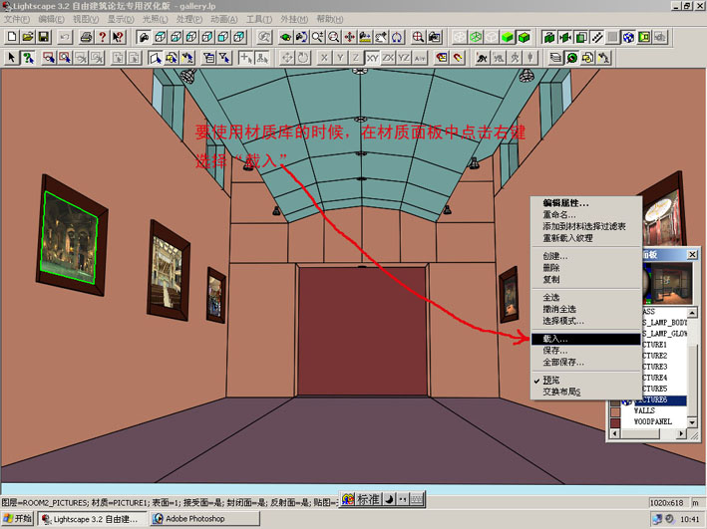
Task: Click the red magnet snap icon
Action: pos(458,58)
